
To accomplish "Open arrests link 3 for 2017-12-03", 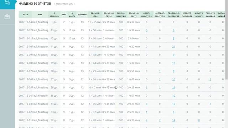I will coord(146,104).
